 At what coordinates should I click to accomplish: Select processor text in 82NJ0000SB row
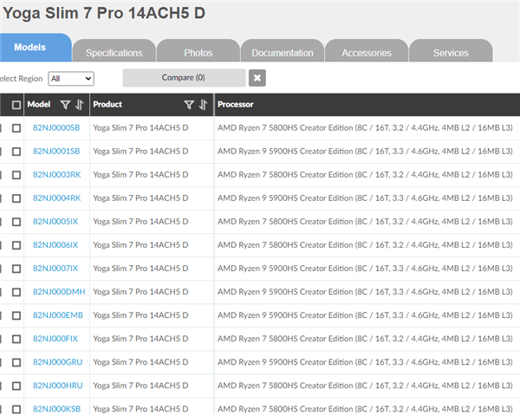pos(365,128)
